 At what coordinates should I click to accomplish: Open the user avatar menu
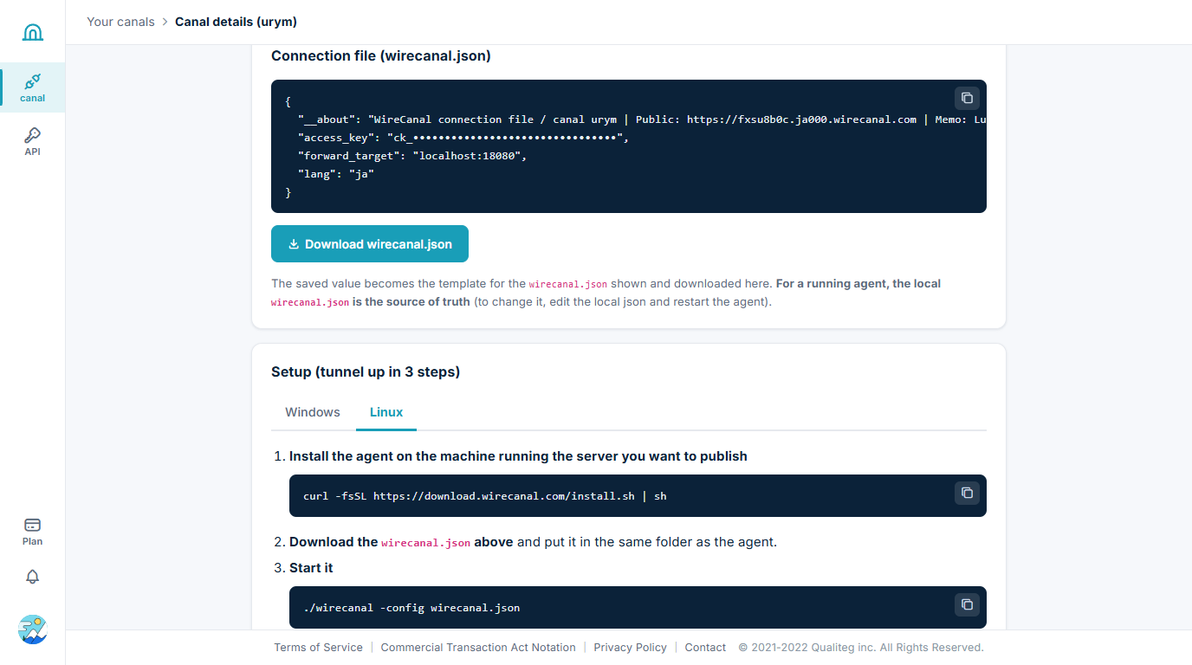tap(32, 629)
